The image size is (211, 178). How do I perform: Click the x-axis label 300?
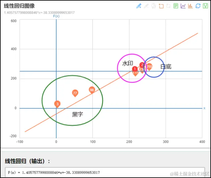pyautogui.click(x=166, y=142)
